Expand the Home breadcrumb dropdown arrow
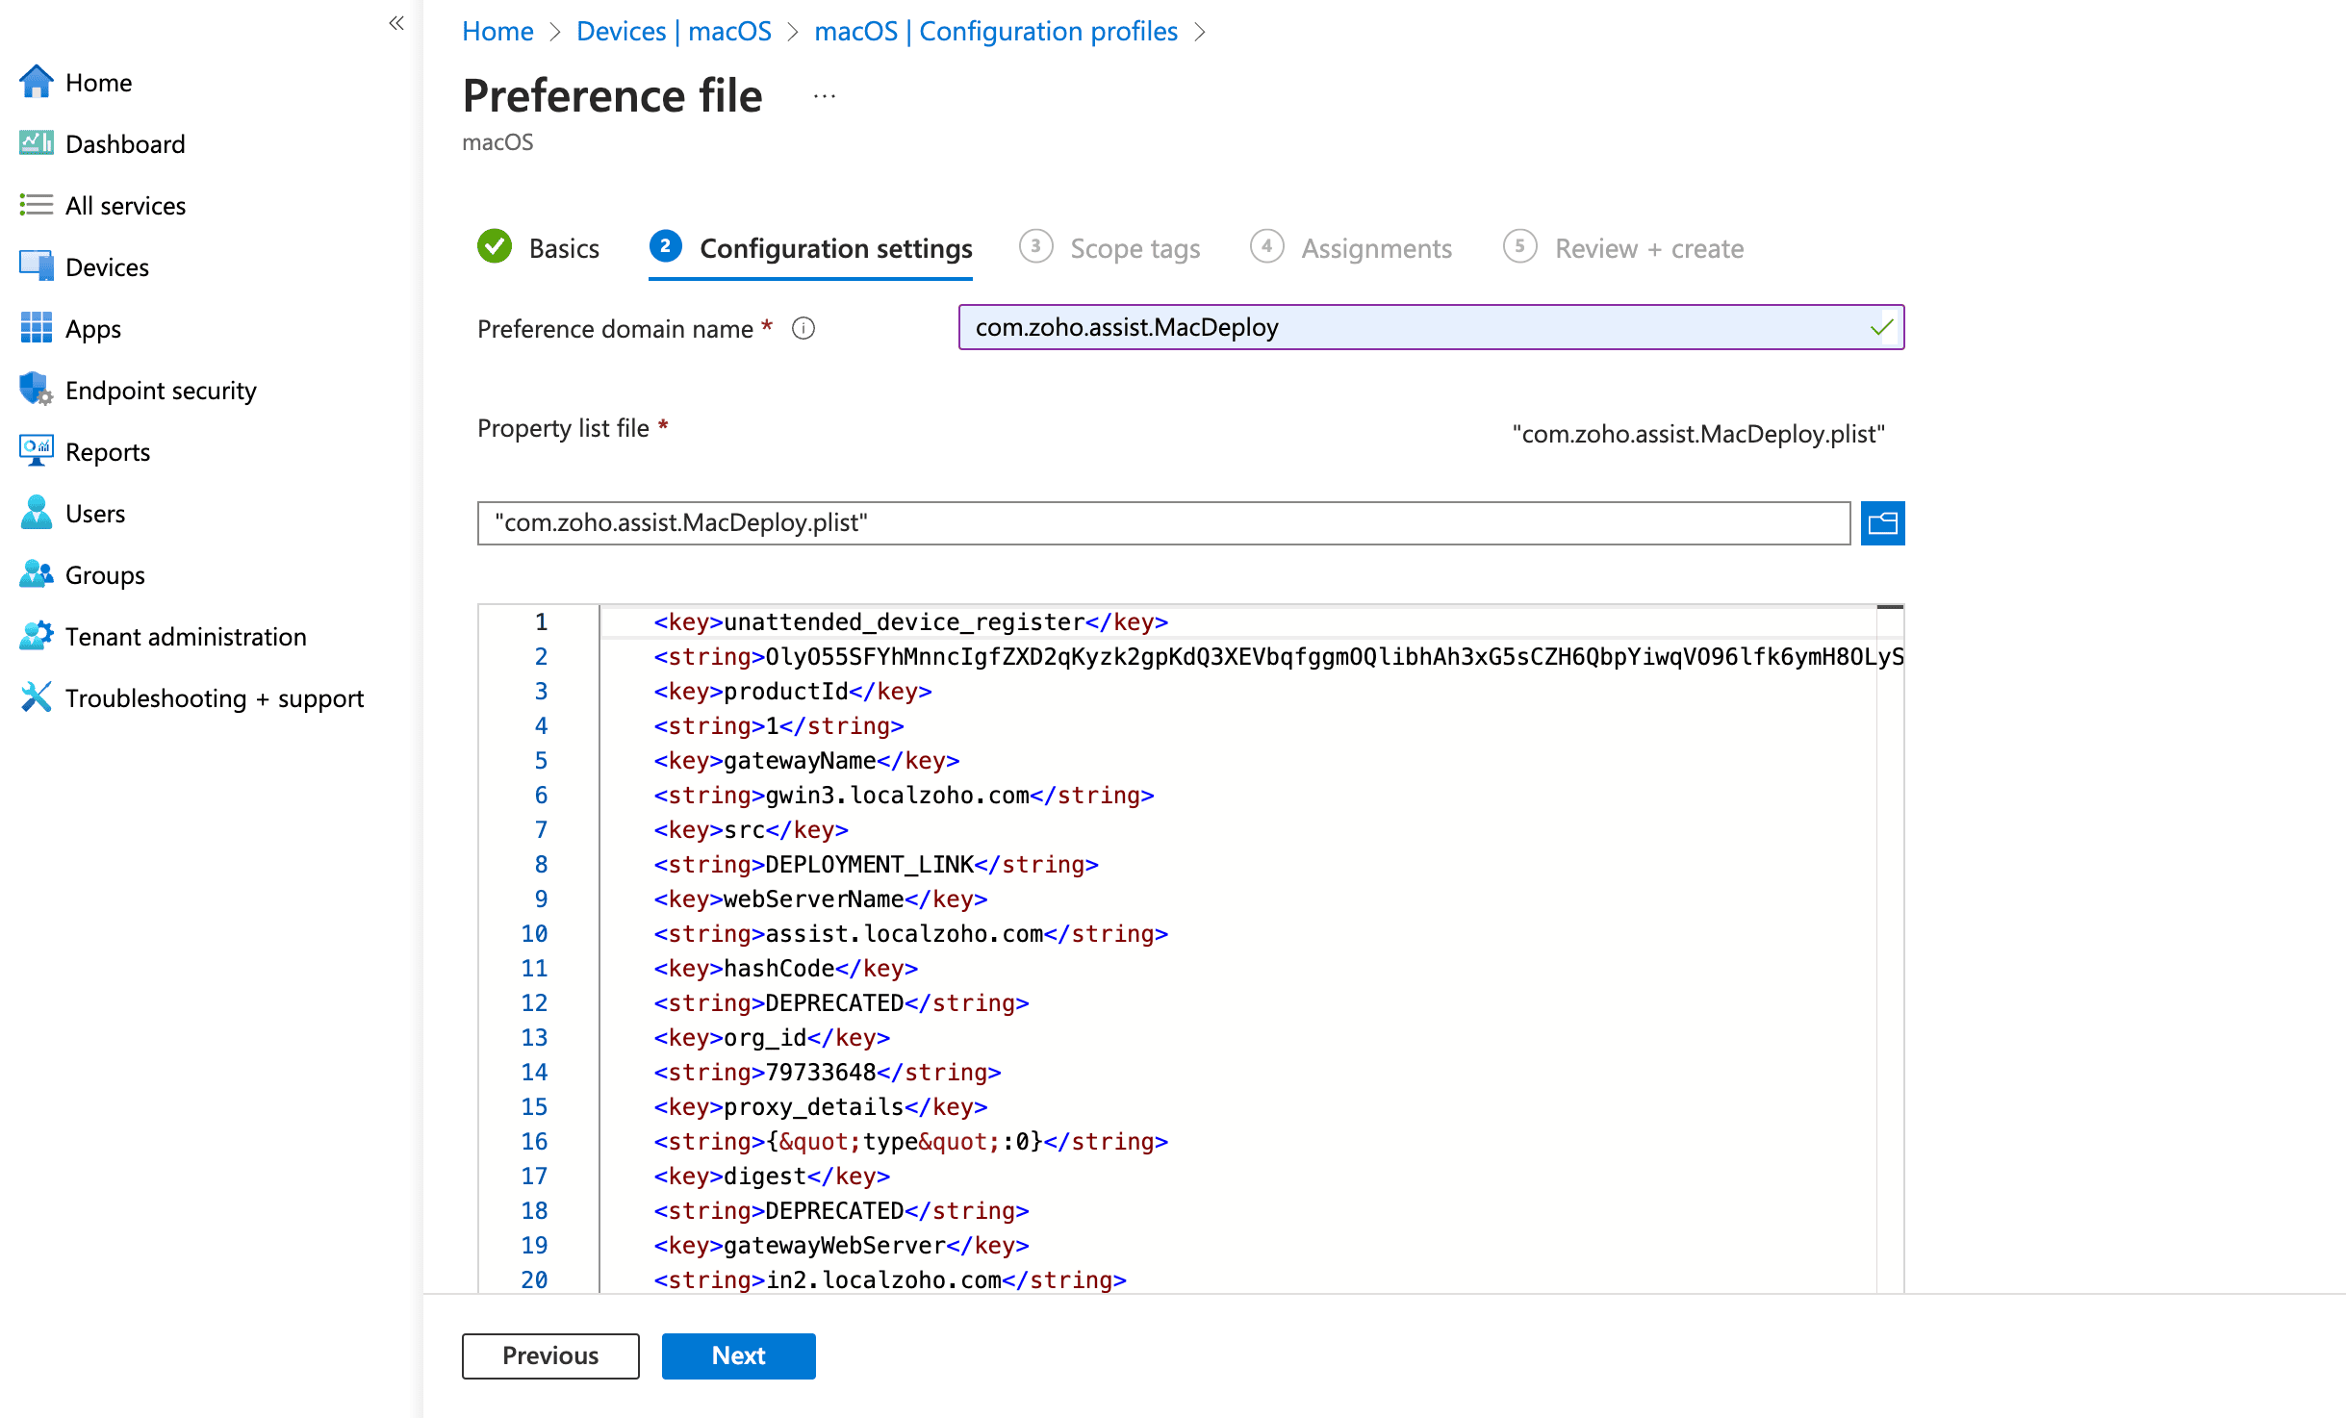This screenshot has height=1418, width=2346. coord(555,31)
